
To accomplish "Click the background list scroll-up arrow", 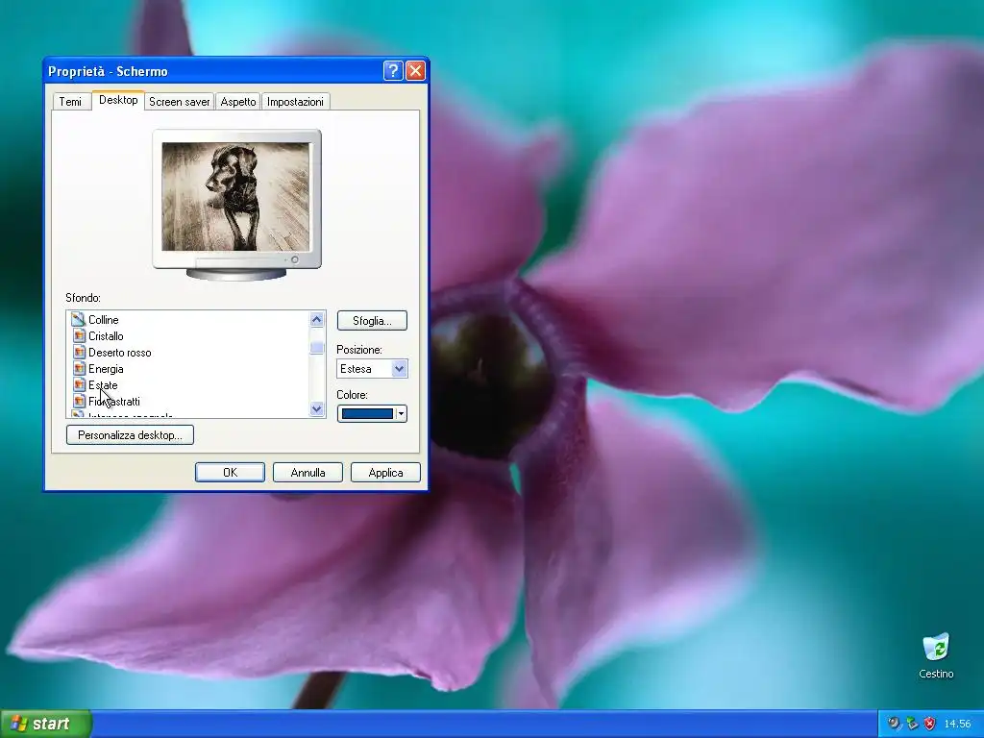I will point(317,319).
